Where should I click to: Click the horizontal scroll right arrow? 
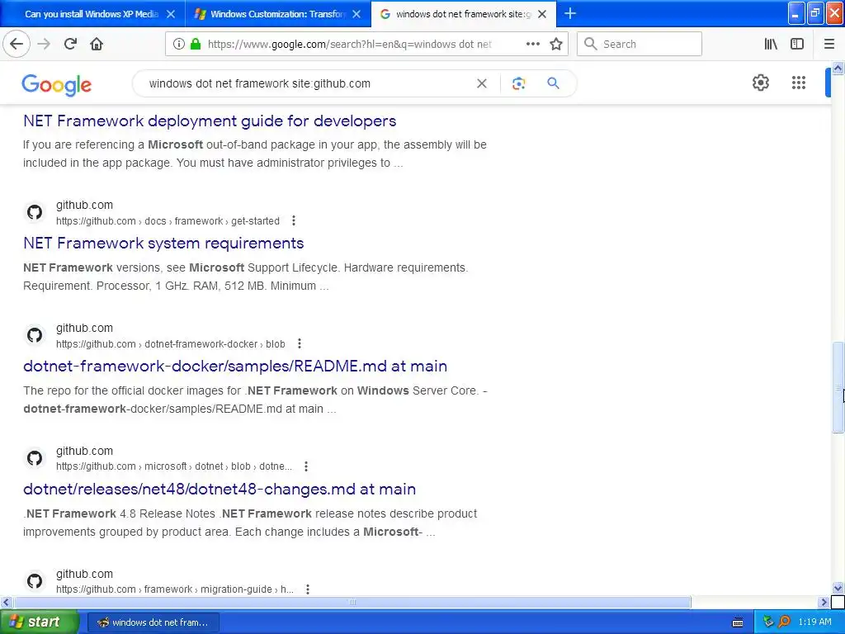824,602
